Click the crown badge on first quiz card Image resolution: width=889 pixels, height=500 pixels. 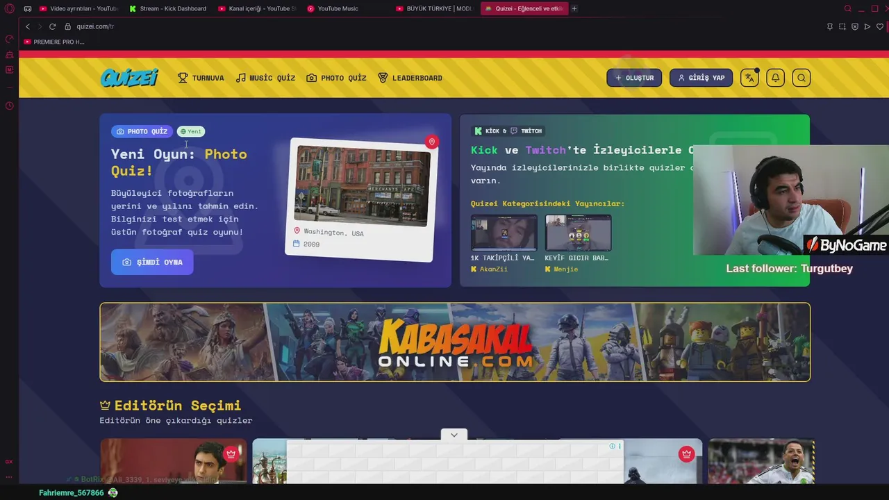click(x=231, y=454)
